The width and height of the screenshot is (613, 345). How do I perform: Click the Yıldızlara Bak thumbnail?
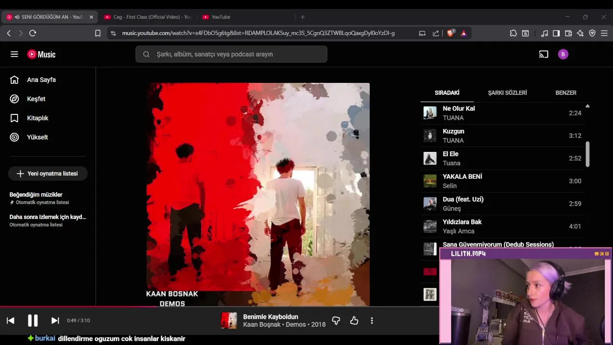pyautogui.click(x=430, y=226)
